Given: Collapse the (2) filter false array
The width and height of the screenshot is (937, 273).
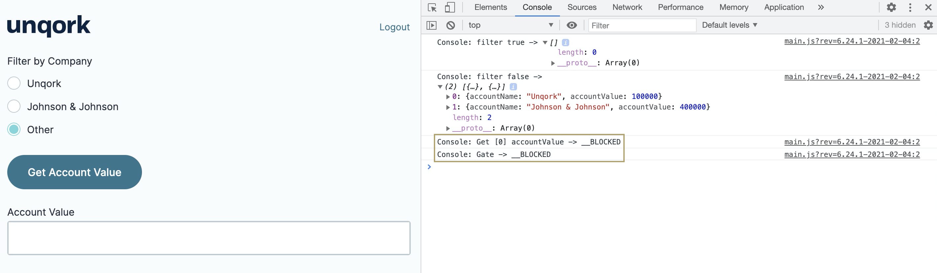Looking at the screenshot, I should tap(440, 87).
